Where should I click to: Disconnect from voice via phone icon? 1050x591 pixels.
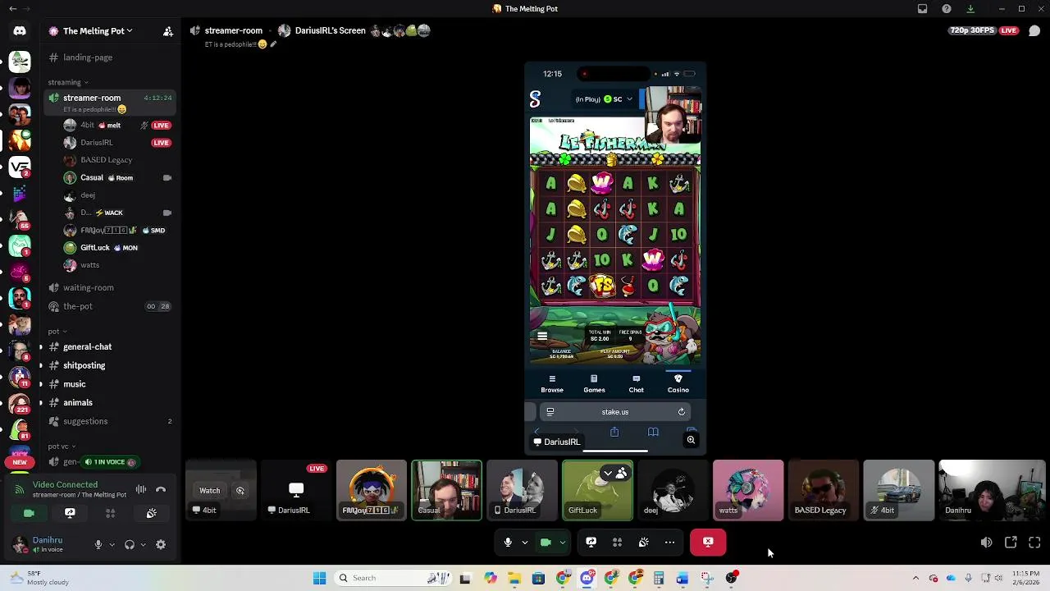point(161,490)
